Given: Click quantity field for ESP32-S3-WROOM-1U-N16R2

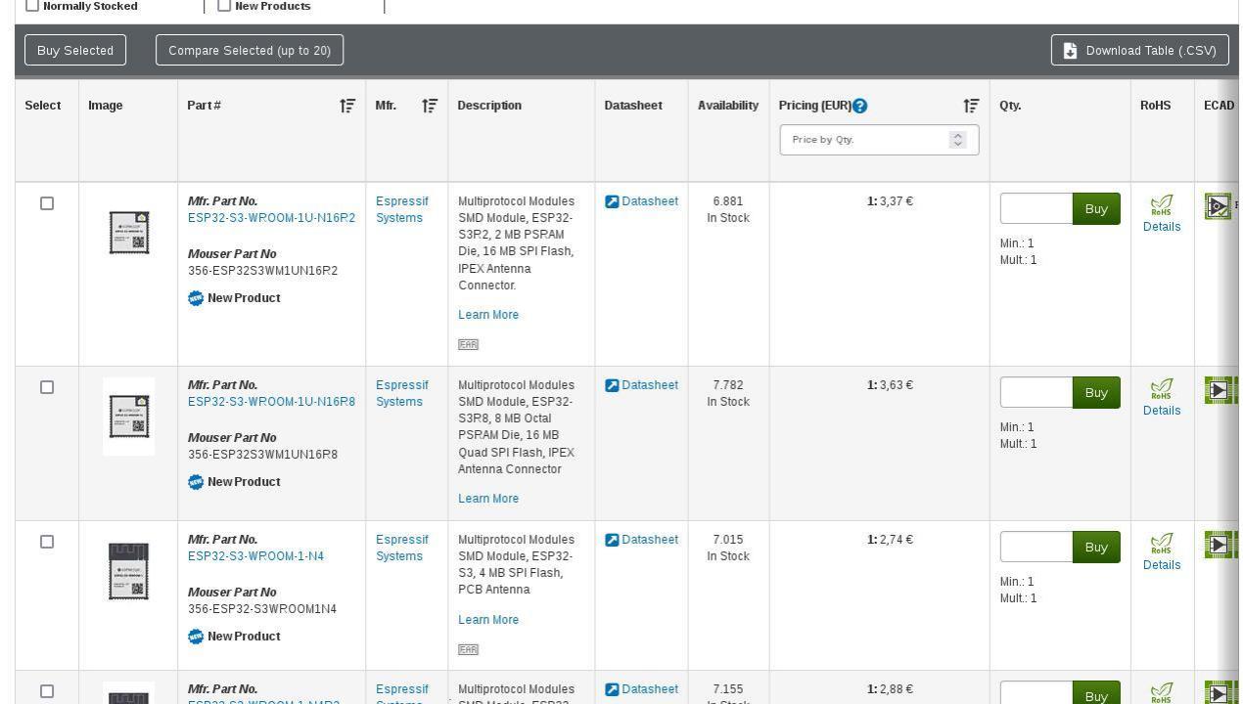Looking at the screenshot, I should point(1036,208).
